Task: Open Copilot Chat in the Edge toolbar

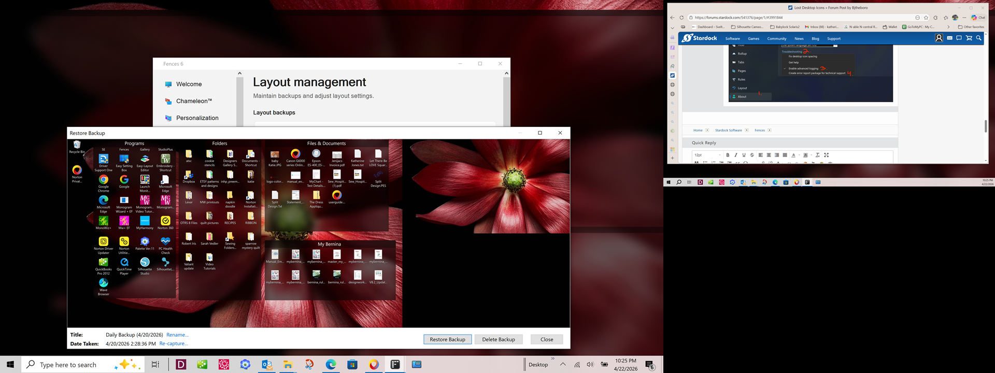Action: 978,18
